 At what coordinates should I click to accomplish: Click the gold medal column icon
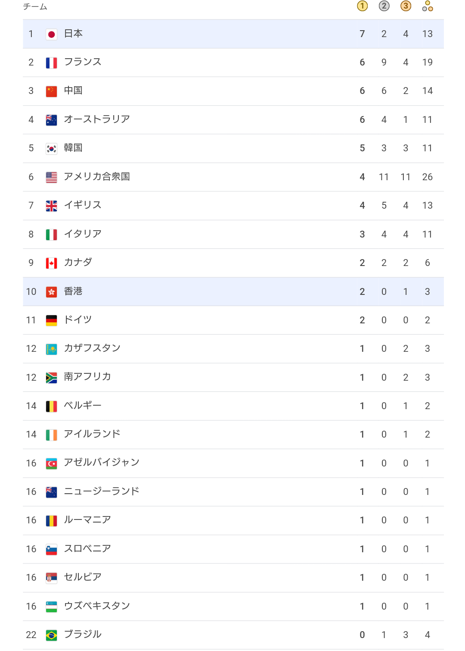coord(362,6)
